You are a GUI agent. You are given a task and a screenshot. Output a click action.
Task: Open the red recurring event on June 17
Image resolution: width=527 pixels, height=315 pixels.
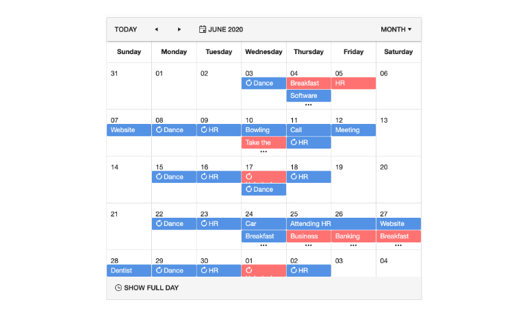263,177
